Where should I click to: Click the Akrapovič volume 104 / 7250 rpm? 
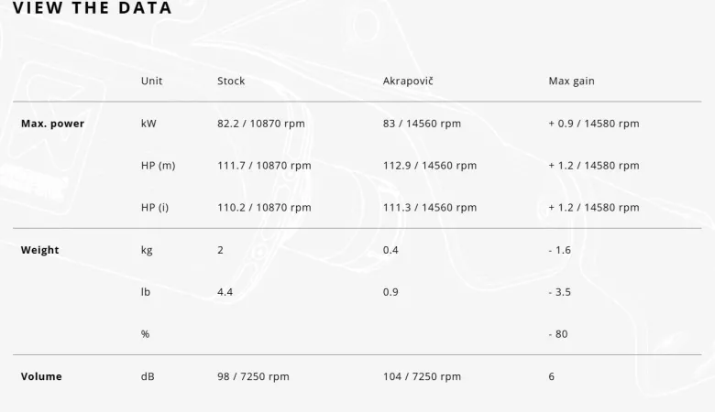pyautogui.click(x=422, y=376)
